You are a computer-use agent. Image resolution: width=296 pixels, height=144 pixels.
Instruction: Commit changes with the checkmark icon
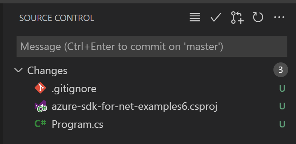pos(216,17)
